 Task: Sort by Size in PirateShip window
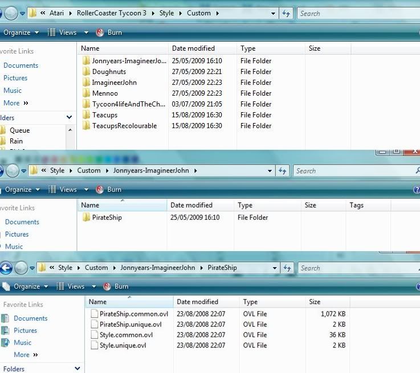click(328, 302)
